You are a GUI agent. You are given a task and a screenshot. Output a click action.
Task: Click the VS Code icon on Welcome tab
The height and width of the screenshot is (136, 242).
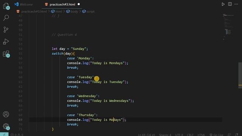click(x=16, y=4)
